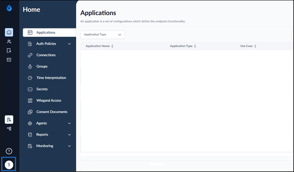Open the Users icon in left rail
Image resolution: width=294 pixels, height=172 pixels.
[9, 42]
